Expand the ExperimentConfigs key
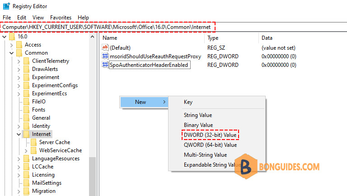This screenshot has height=196, width=347. point(19,86)
